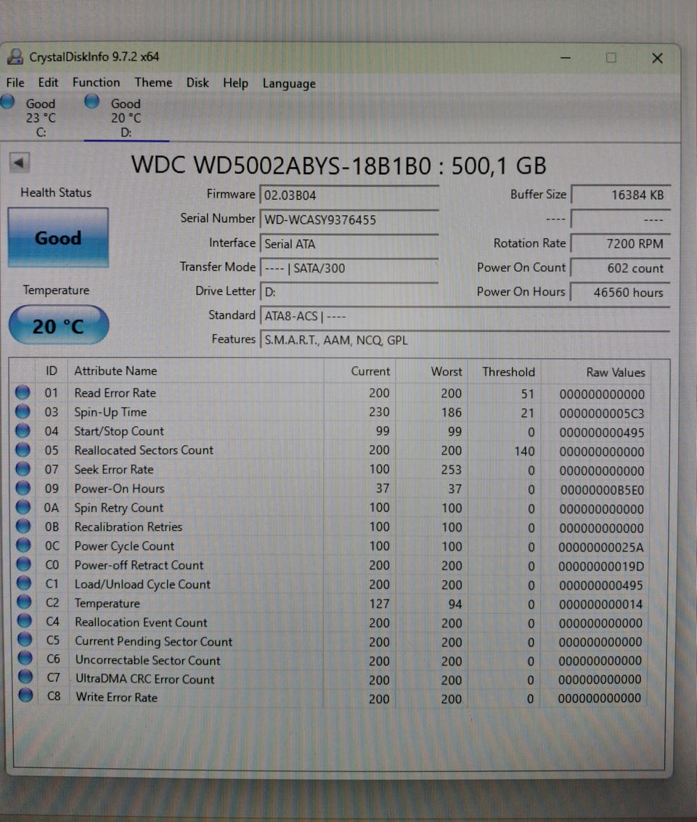This screenshot has height=822, width=697.
Task: Click the Drive Letter field D:
Action: (349, 292)
